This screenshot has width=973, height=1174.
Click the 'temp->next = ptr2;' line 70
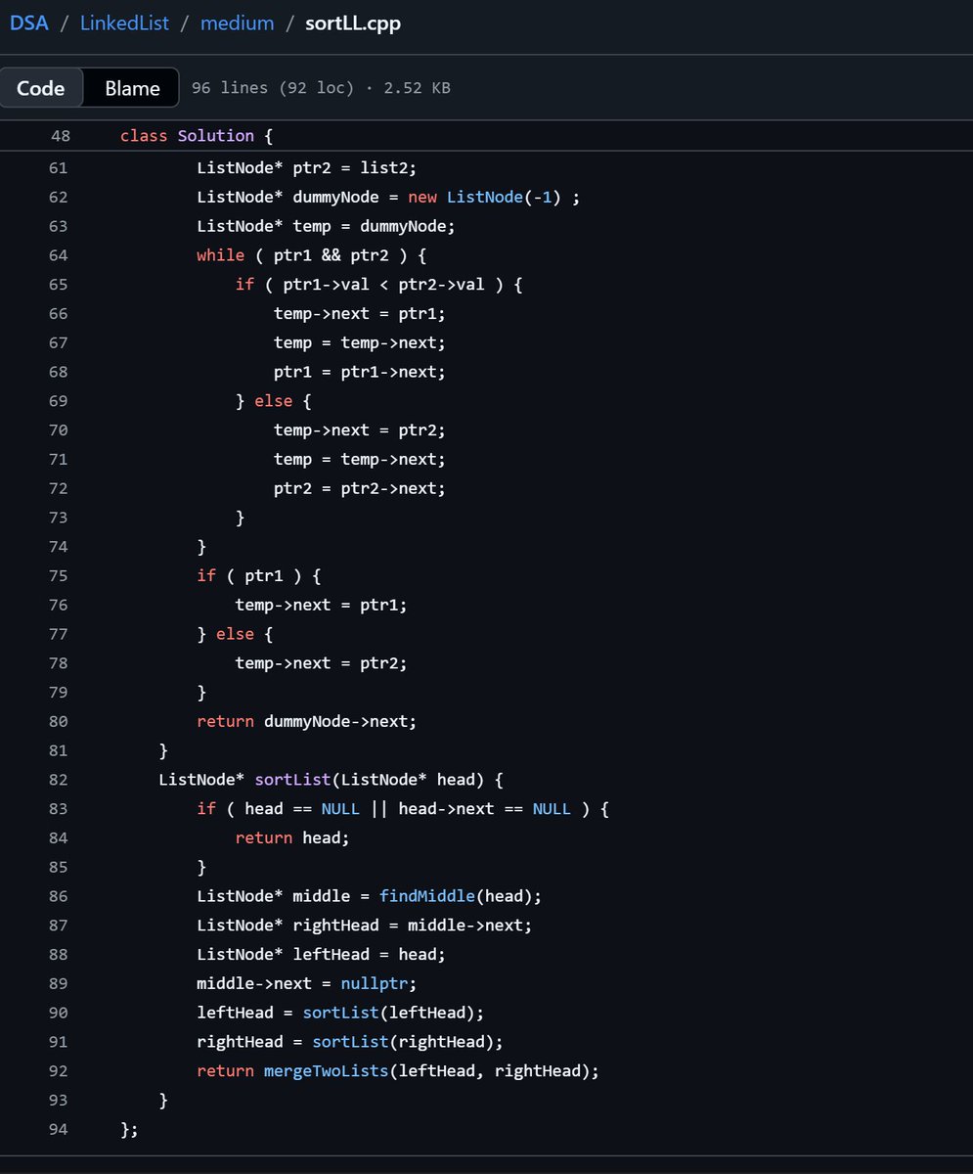click(x=360, y=430)
